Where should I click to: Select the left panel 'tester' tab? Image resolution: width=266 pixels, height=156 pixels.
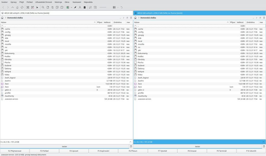tap(65, 147)
